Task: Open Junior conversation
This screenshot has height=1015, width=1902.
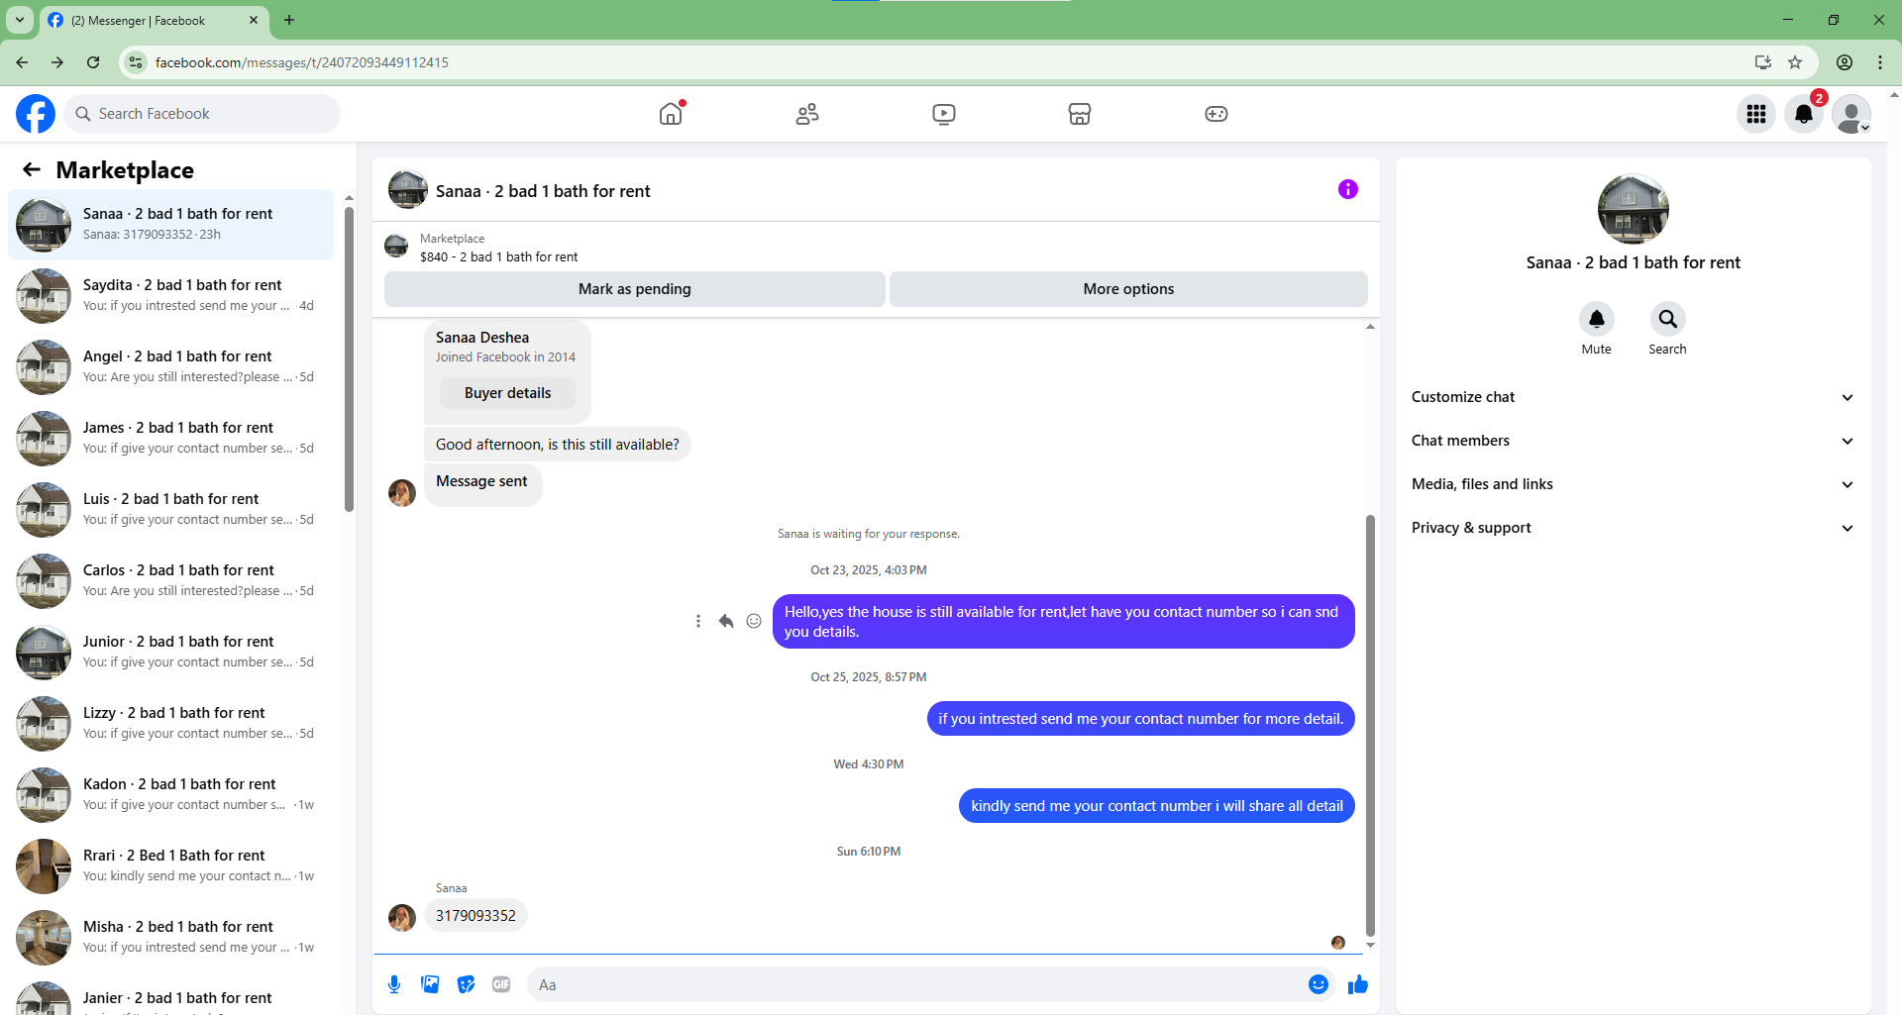Action: point(170,653)
